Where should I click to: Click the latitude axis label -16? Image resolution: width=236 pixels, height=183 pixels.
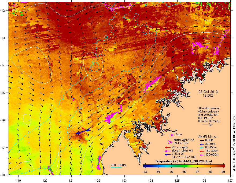pos(3,120)
